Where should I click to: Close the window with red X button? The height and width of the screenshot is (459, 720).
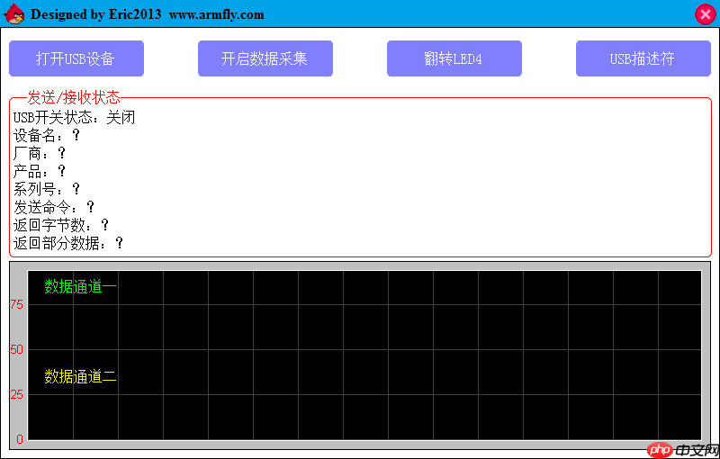tap(706, 14)
